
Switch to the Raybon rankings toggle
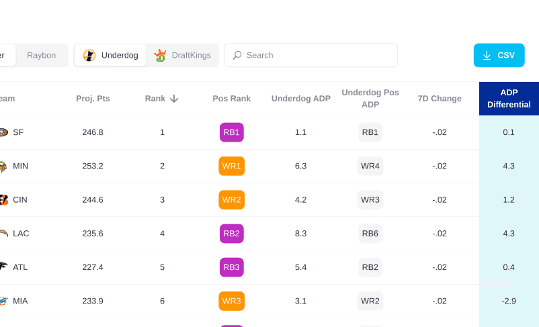42,55
